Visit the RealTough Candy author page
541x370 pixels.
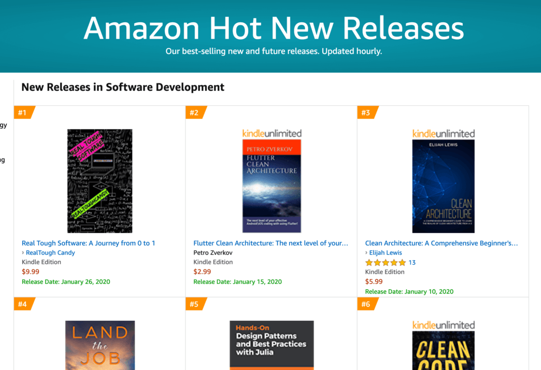pyautogui.click(x=50, y=253)
